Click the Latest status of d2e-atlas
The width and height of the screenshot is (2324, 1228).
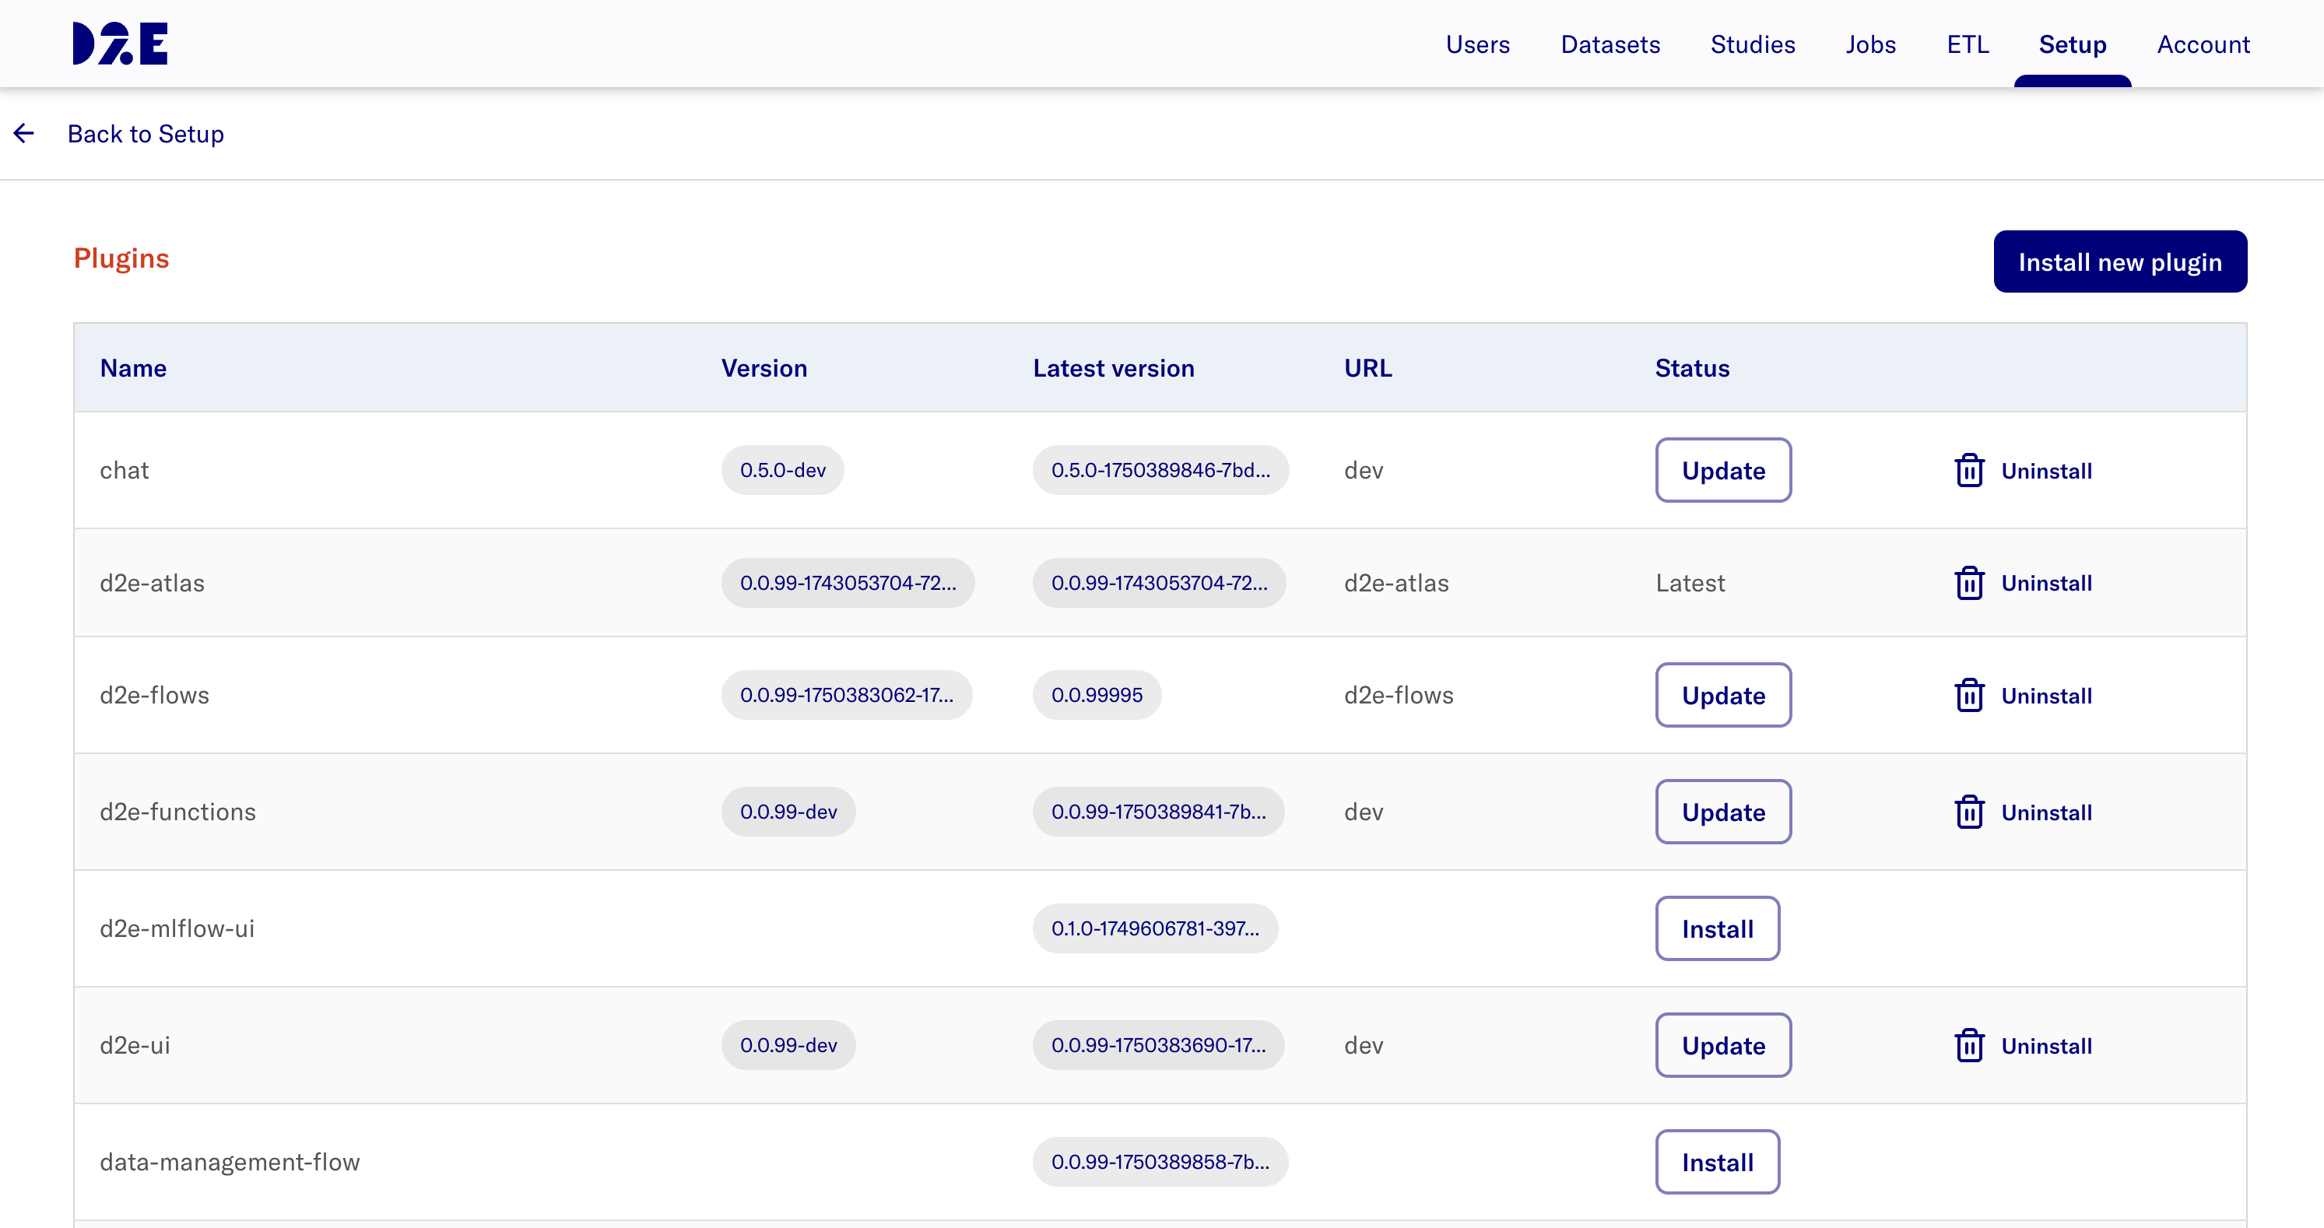coord(1690,583)
